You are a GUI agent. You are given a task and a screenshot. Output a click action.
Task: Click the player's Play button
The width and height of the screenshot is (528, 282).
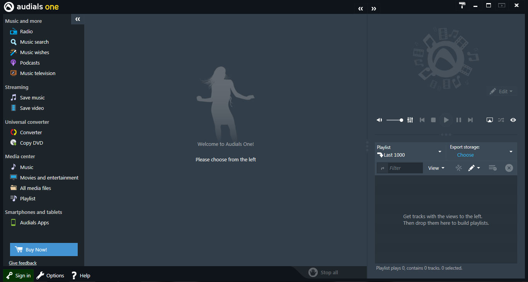click(x=446, y=120)
